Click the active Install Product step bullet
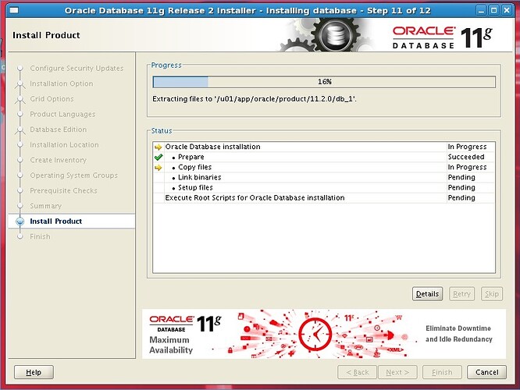 pyautogui.click(x=20, y=222)
